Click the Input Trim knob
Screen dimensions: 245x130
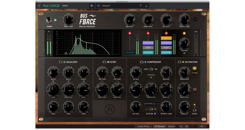pos(68,19)
